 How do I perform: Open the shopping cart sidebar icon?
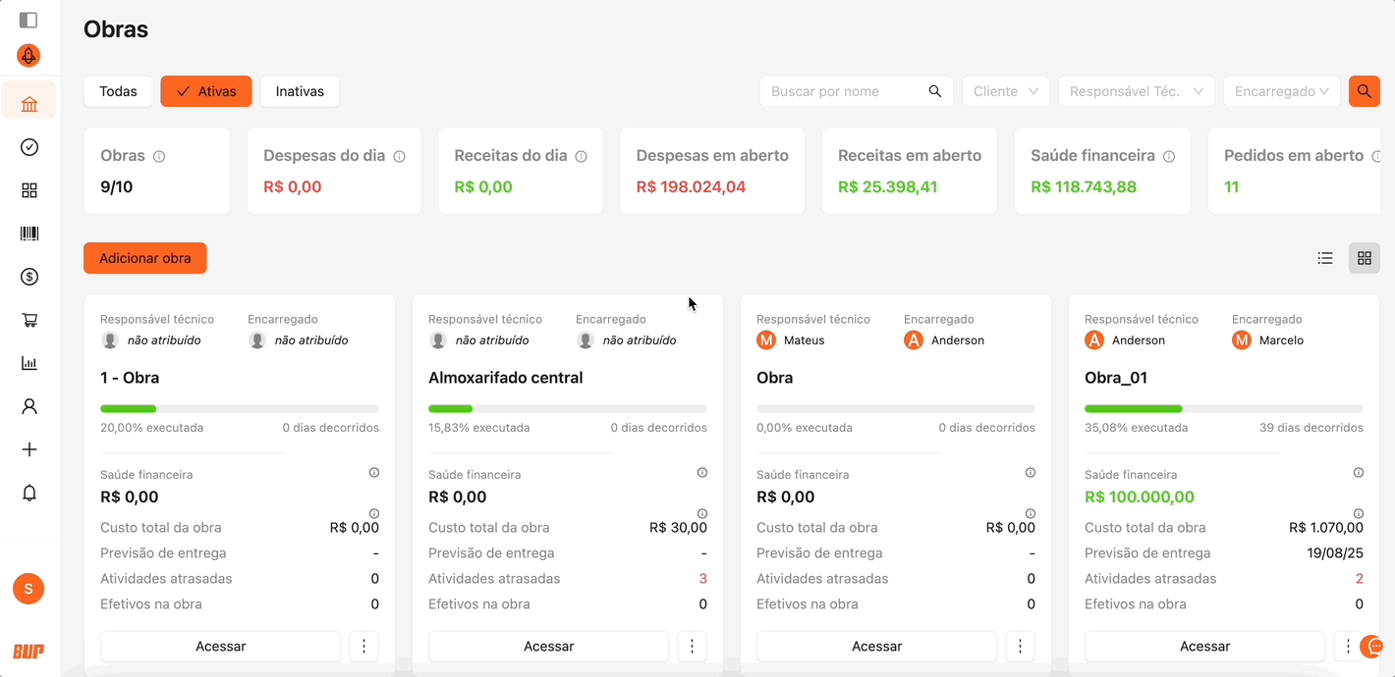[29, 320]
